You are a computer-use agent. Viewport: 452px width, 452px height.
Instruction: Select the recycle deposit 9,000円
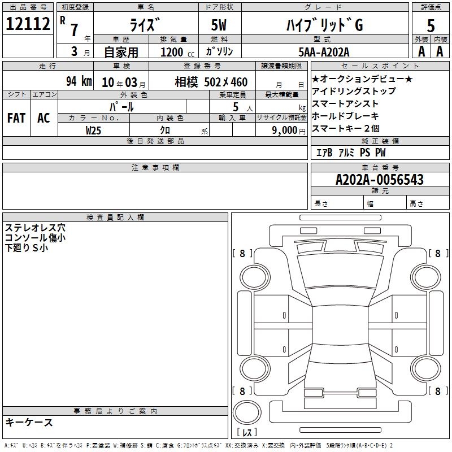pyautogui.click(x=289, y=131)
